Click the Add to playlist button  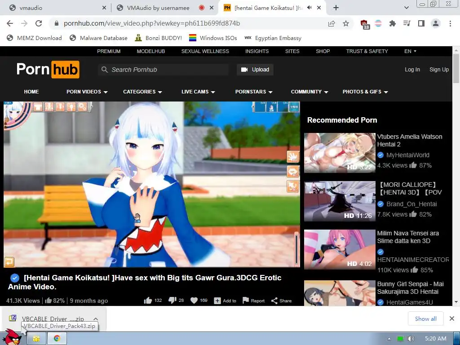[225, 301]
